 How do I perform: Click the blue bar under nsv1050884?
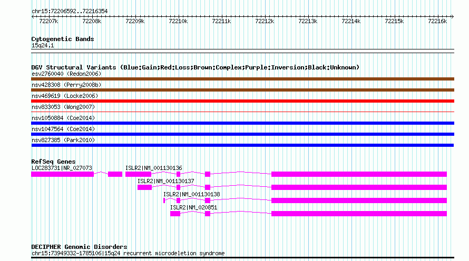[242, 123]
